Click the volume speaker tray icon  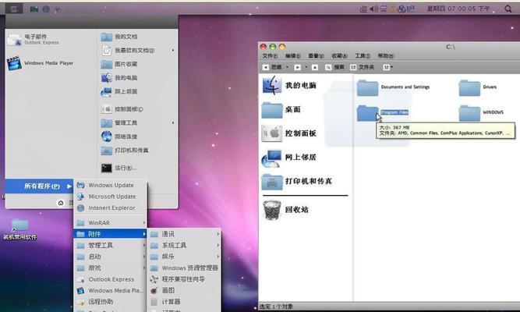click(x=373, y=9)
